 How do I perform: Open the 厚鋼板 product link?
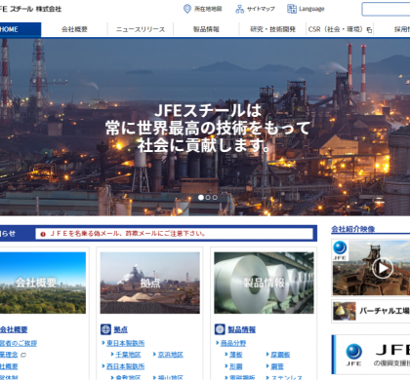pyautogui.click(x=280, y=355)
